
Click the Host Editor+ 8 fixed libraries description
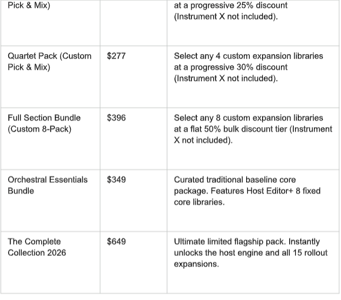[x=253, y=201]
